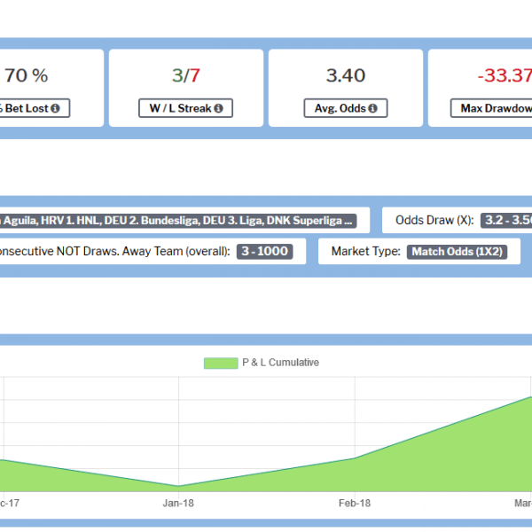The image size is (532, 532).
Task: Click the 70 % value
Action: [x=26, y=75]
